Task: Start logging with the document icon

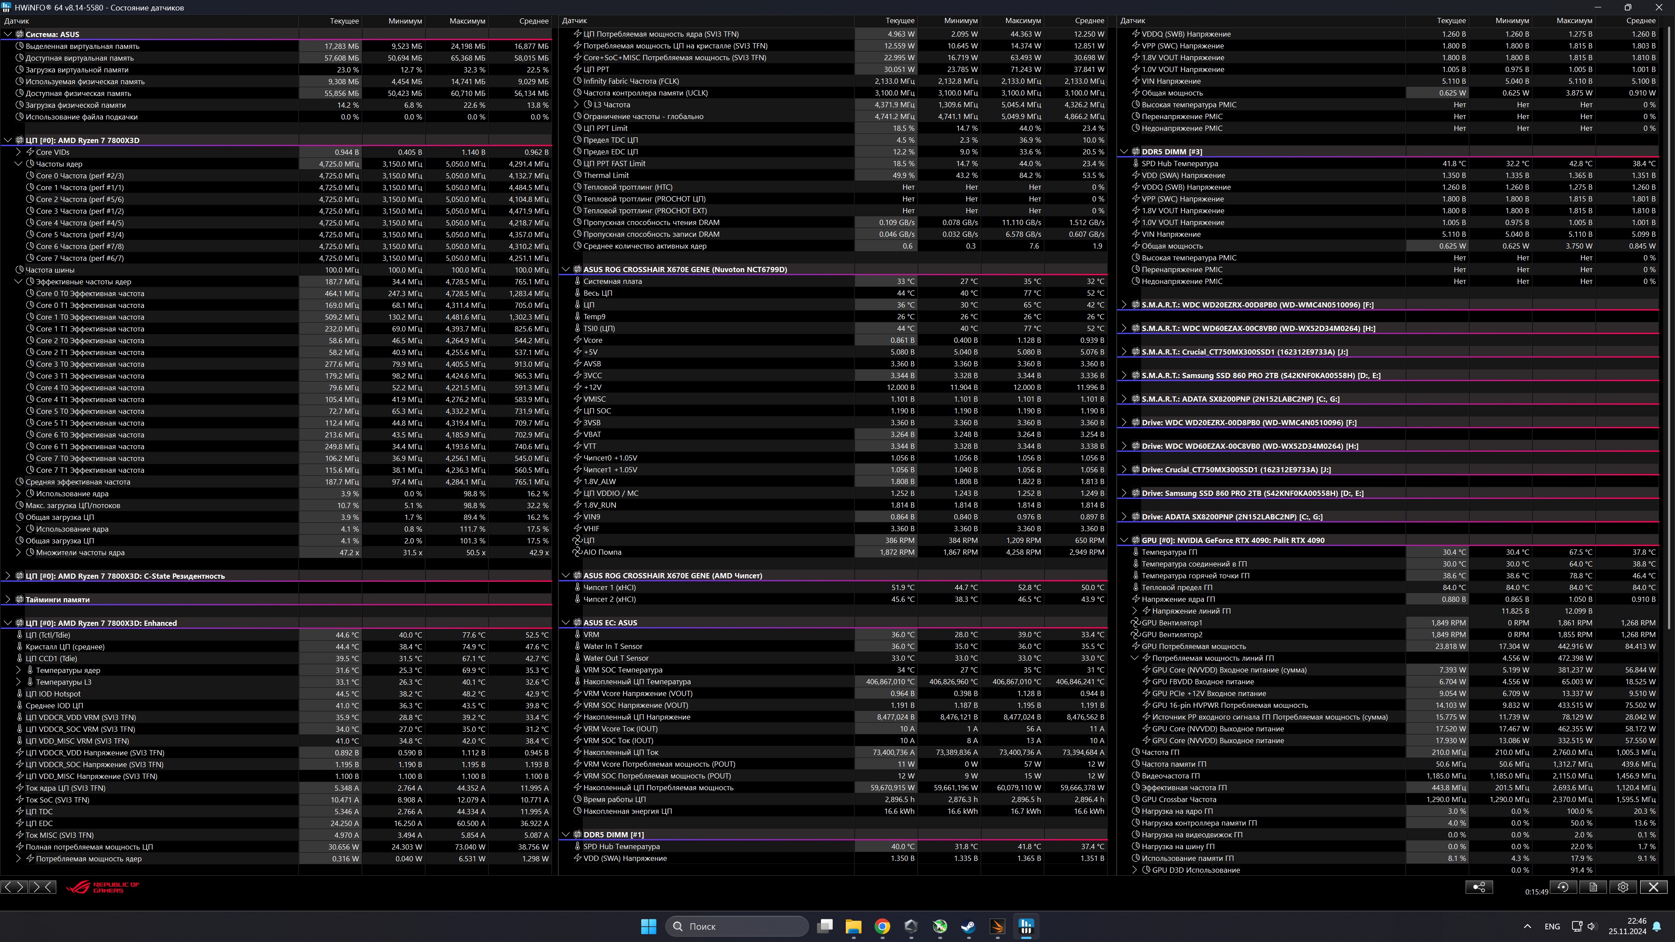Action: [x=1593, y=887]
